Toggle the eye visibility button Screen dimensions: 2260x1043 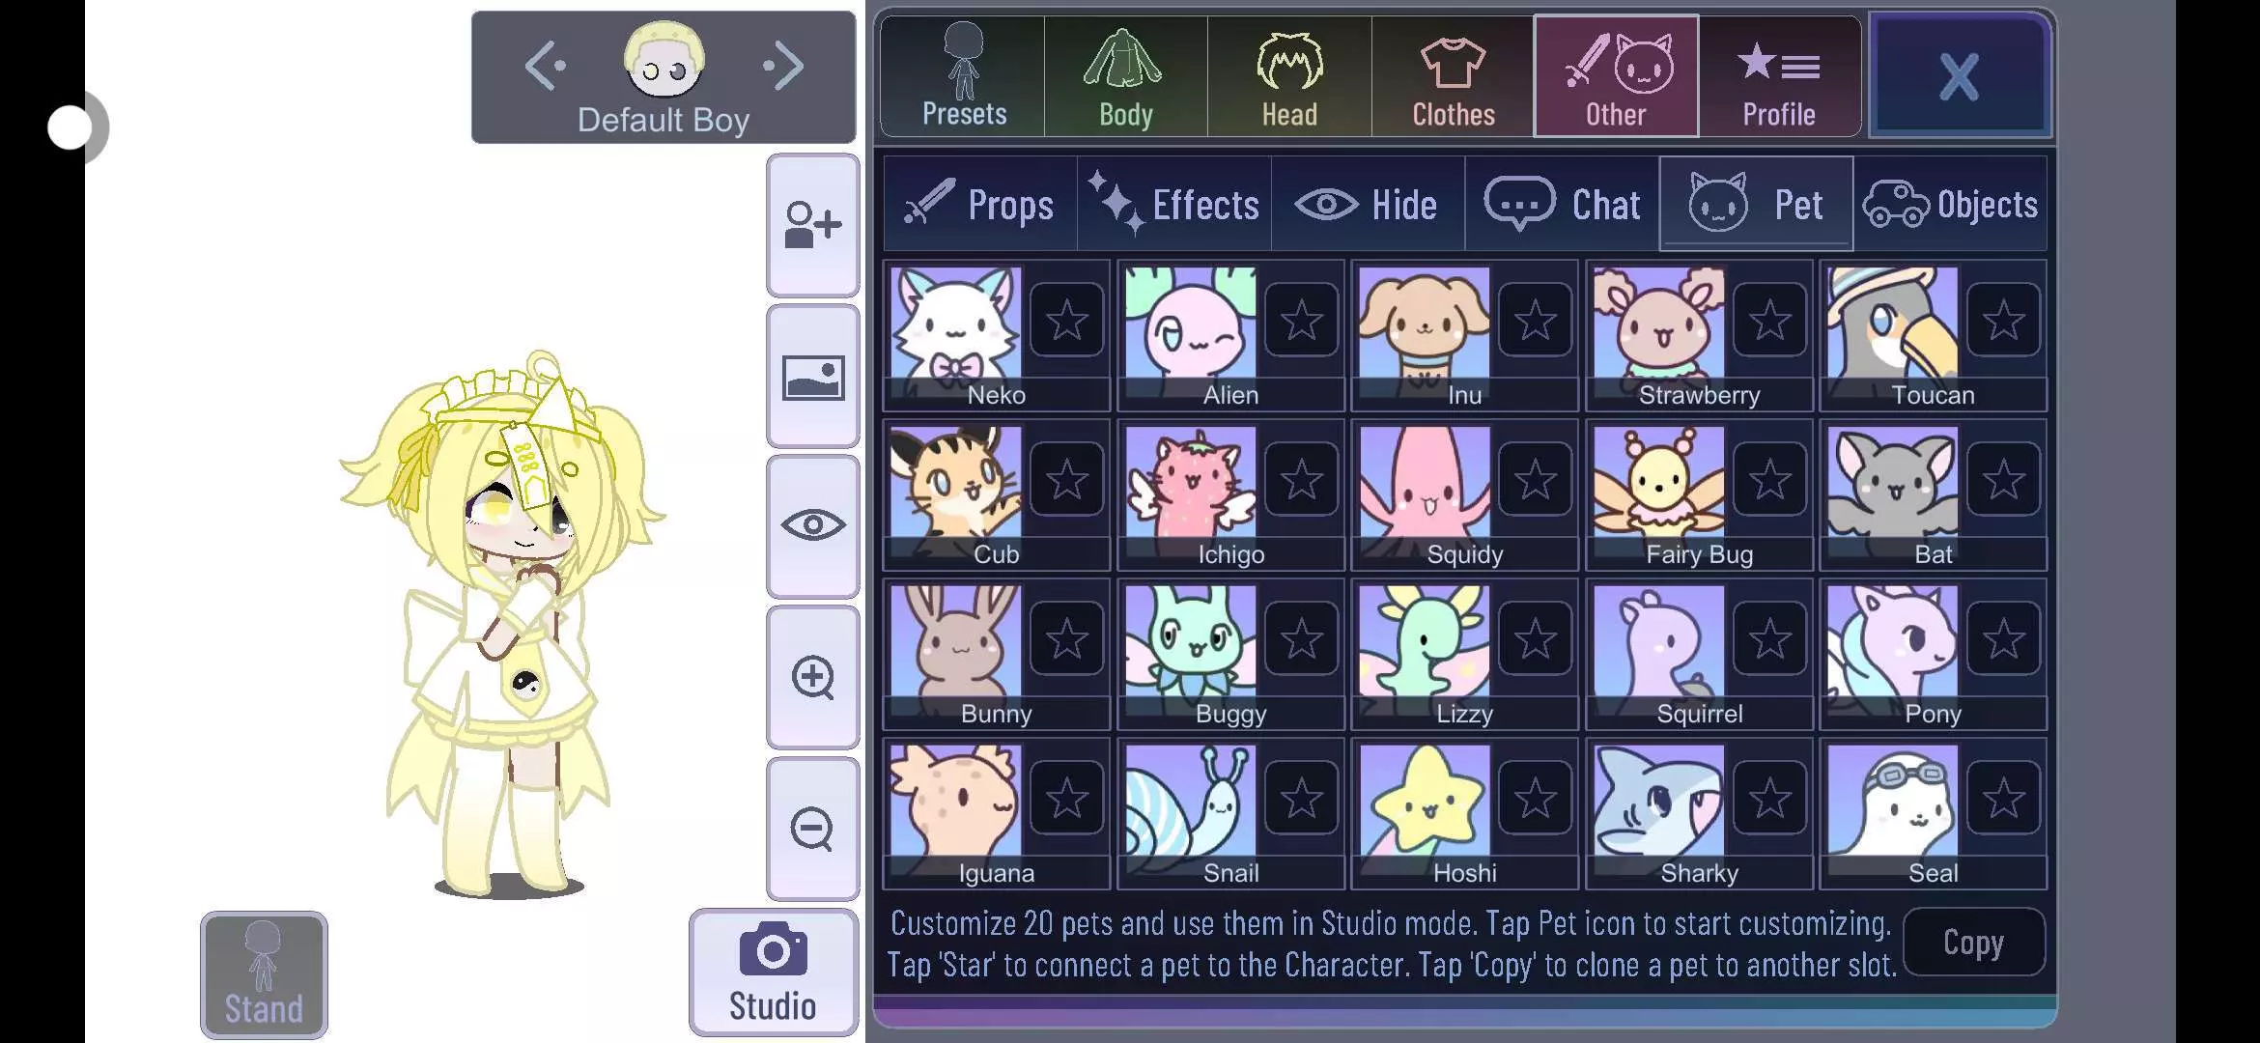[812, 526]
